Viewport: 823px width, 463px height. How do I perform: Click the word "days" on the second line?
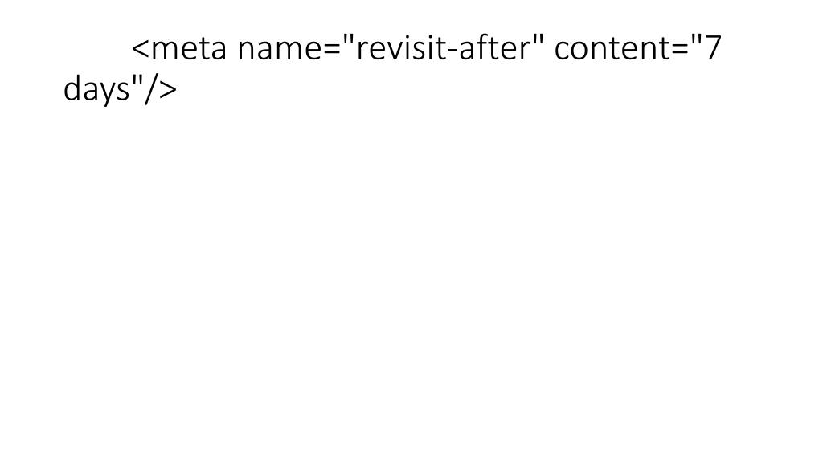pos(96,89)
